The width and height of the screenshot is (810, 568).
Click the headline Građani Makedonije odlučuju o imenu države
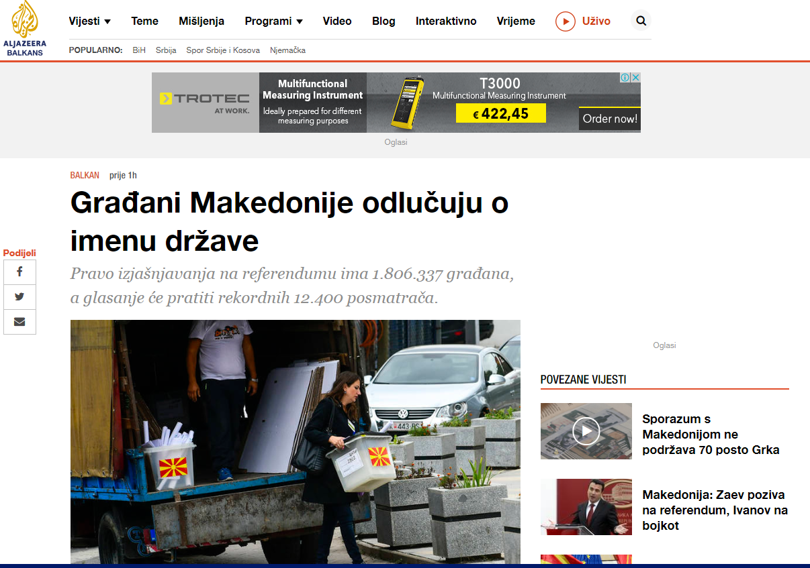[x=289, y=222]
